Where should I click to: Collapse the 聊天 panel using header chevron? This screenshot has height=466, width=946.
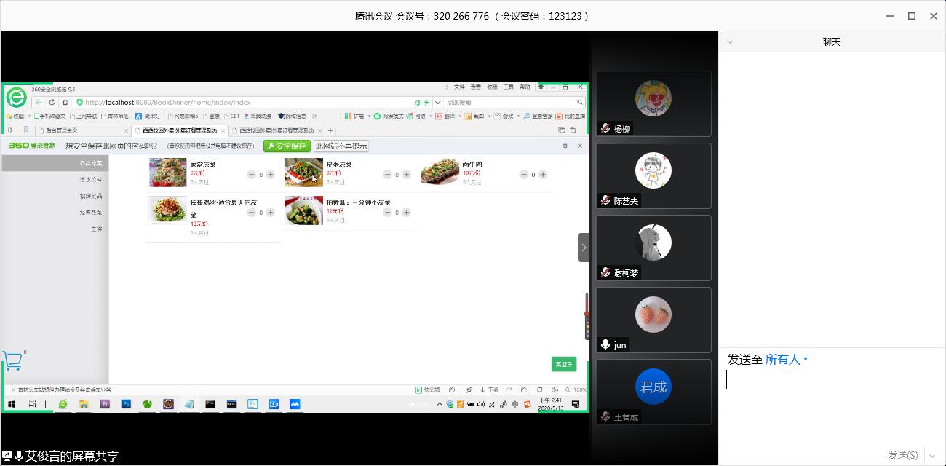pos(730,42)
